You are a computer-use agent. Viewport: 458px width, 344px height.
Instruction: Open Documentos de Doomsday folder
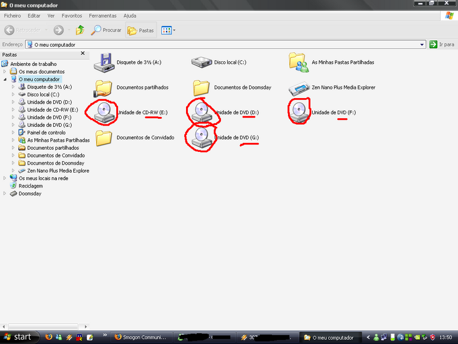pos(202,88)
